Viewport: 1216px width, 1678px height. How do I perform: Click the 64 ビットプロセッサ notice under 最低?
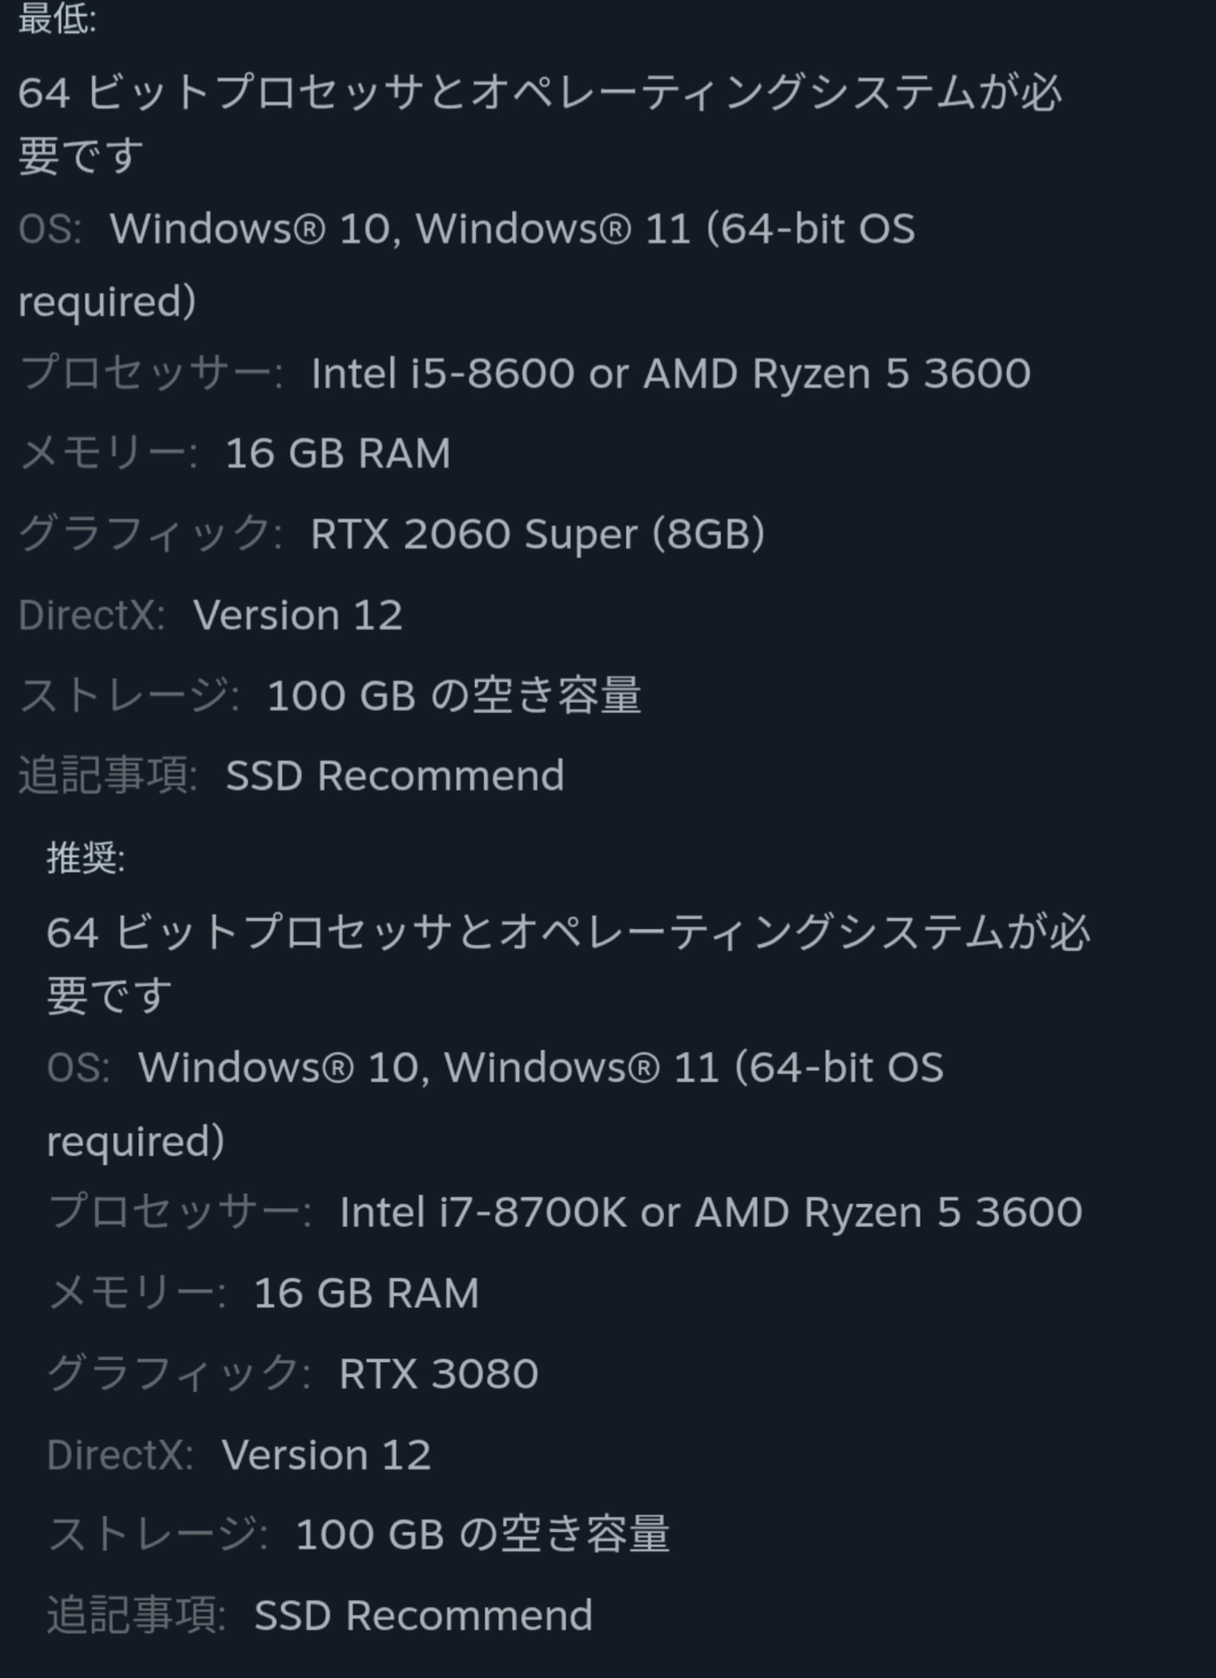coord(539,94)
